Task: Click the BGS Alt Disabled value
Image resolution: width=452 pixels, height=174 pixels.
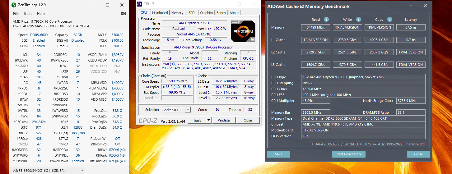Action: tap(78, 40)
